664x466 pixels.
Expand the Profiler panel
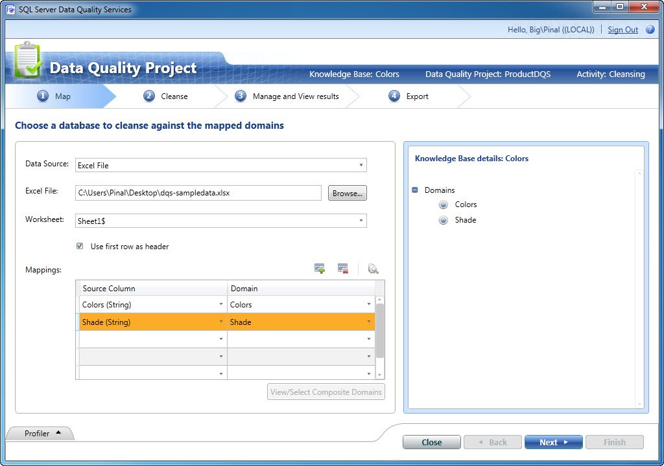(40, 434)
